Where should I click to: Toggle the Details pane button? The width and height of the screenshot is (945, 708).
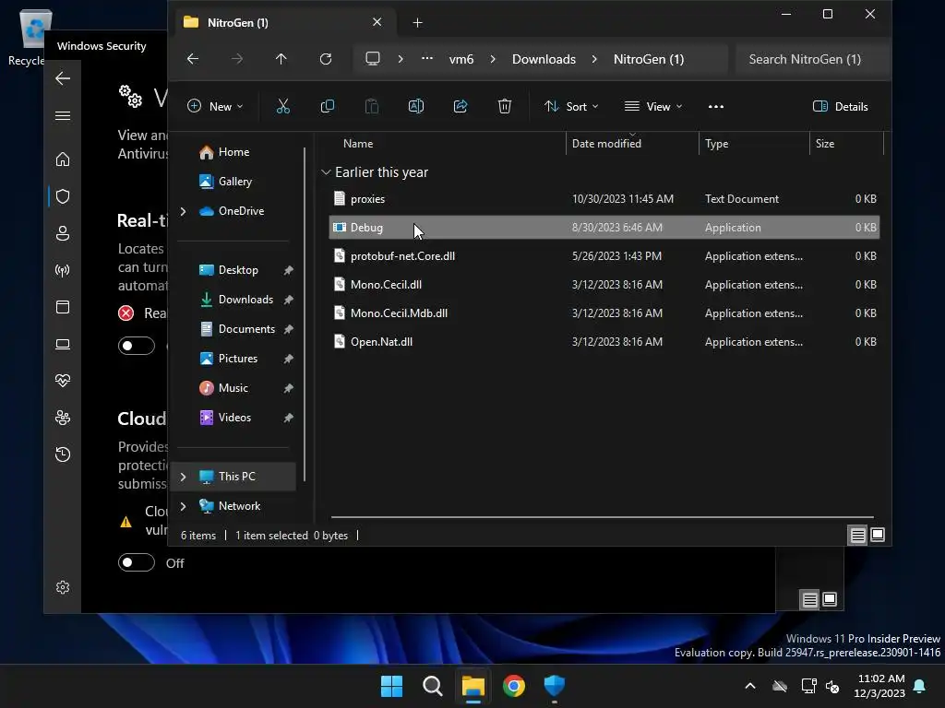(840, 107)
